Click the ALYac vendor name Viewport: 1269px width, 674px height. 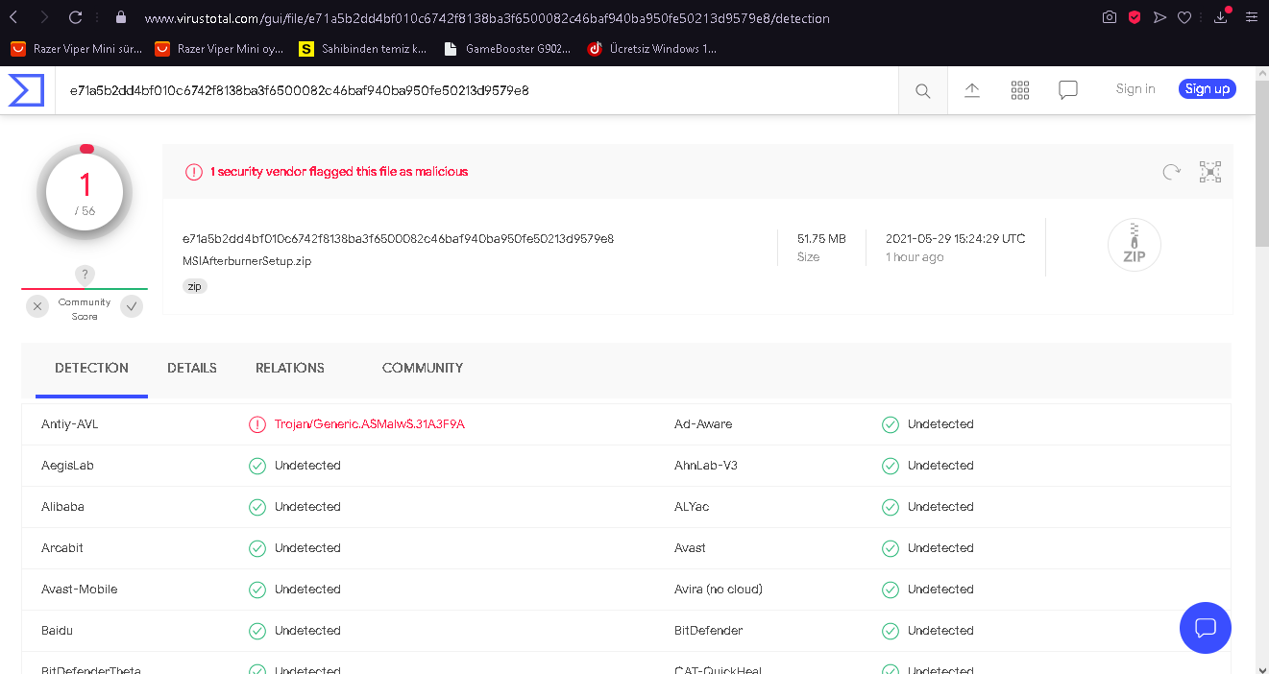coord(692,507)
